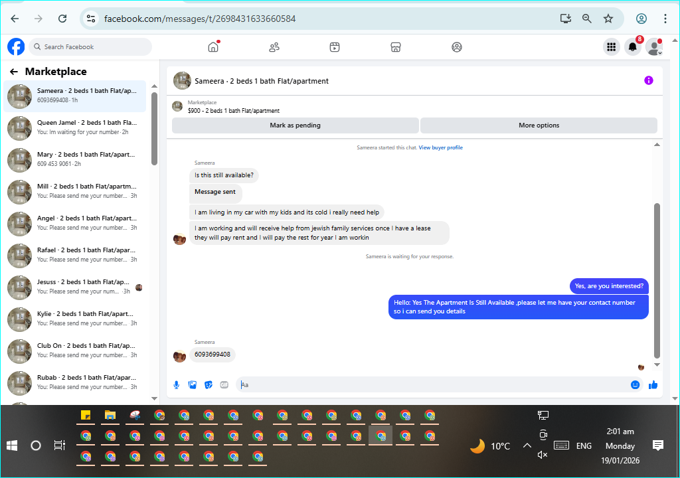Click browser back arrow
The height and width of the screenshot is (478, 680).
pyautogui.click(x=15, y=19)
